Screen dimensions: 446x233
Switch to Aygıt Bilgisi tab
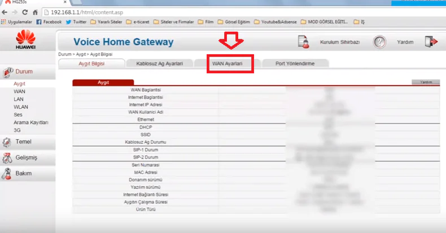click(91, 64)
